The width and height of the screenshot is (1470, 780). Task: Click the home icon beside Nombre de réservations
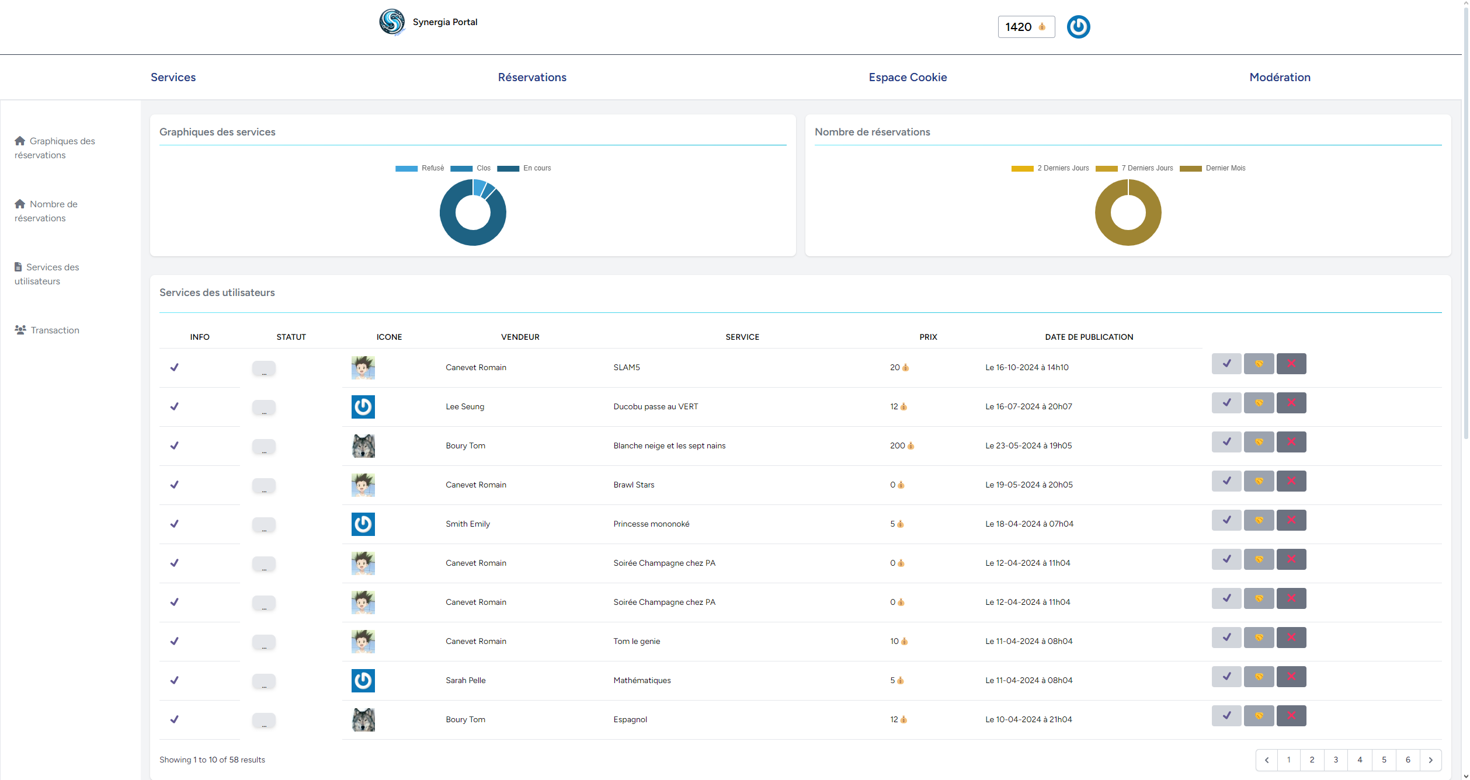19,203
